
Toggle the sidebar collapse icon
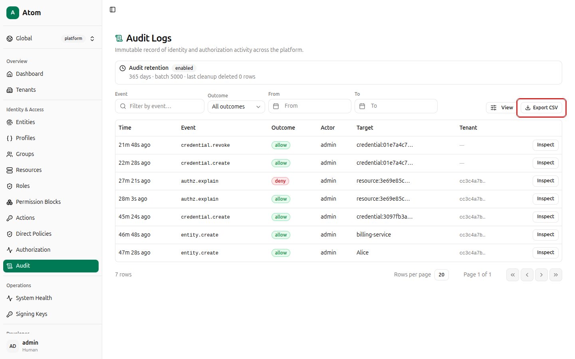(113, 10)
